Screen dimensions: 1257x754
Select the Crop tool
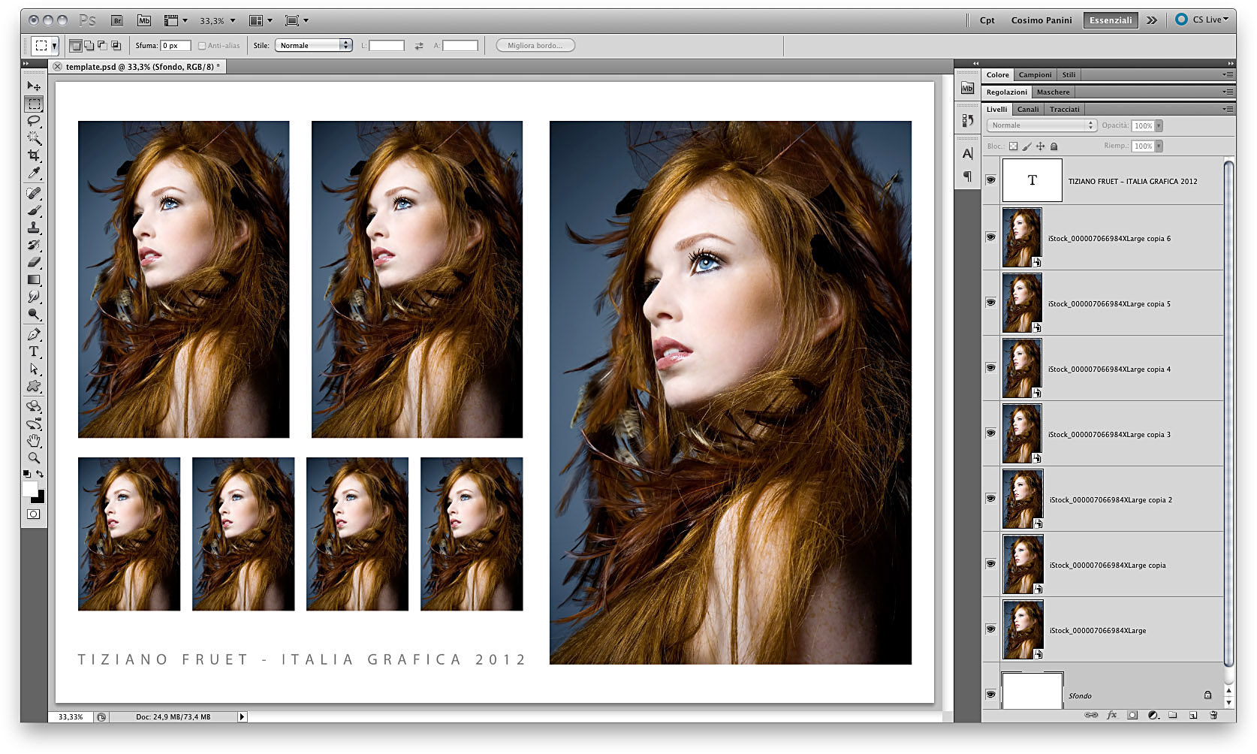click(34, 155)
